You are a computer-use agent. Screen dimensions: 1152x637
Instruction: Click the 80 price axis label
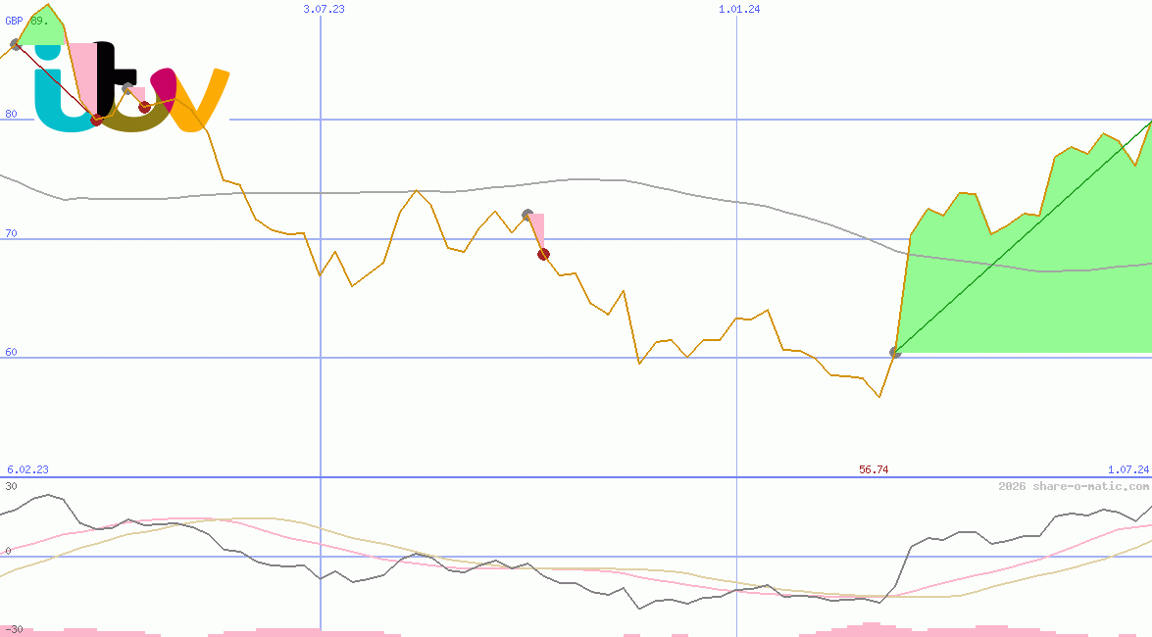pyautogui.click(x=11, y=114)
